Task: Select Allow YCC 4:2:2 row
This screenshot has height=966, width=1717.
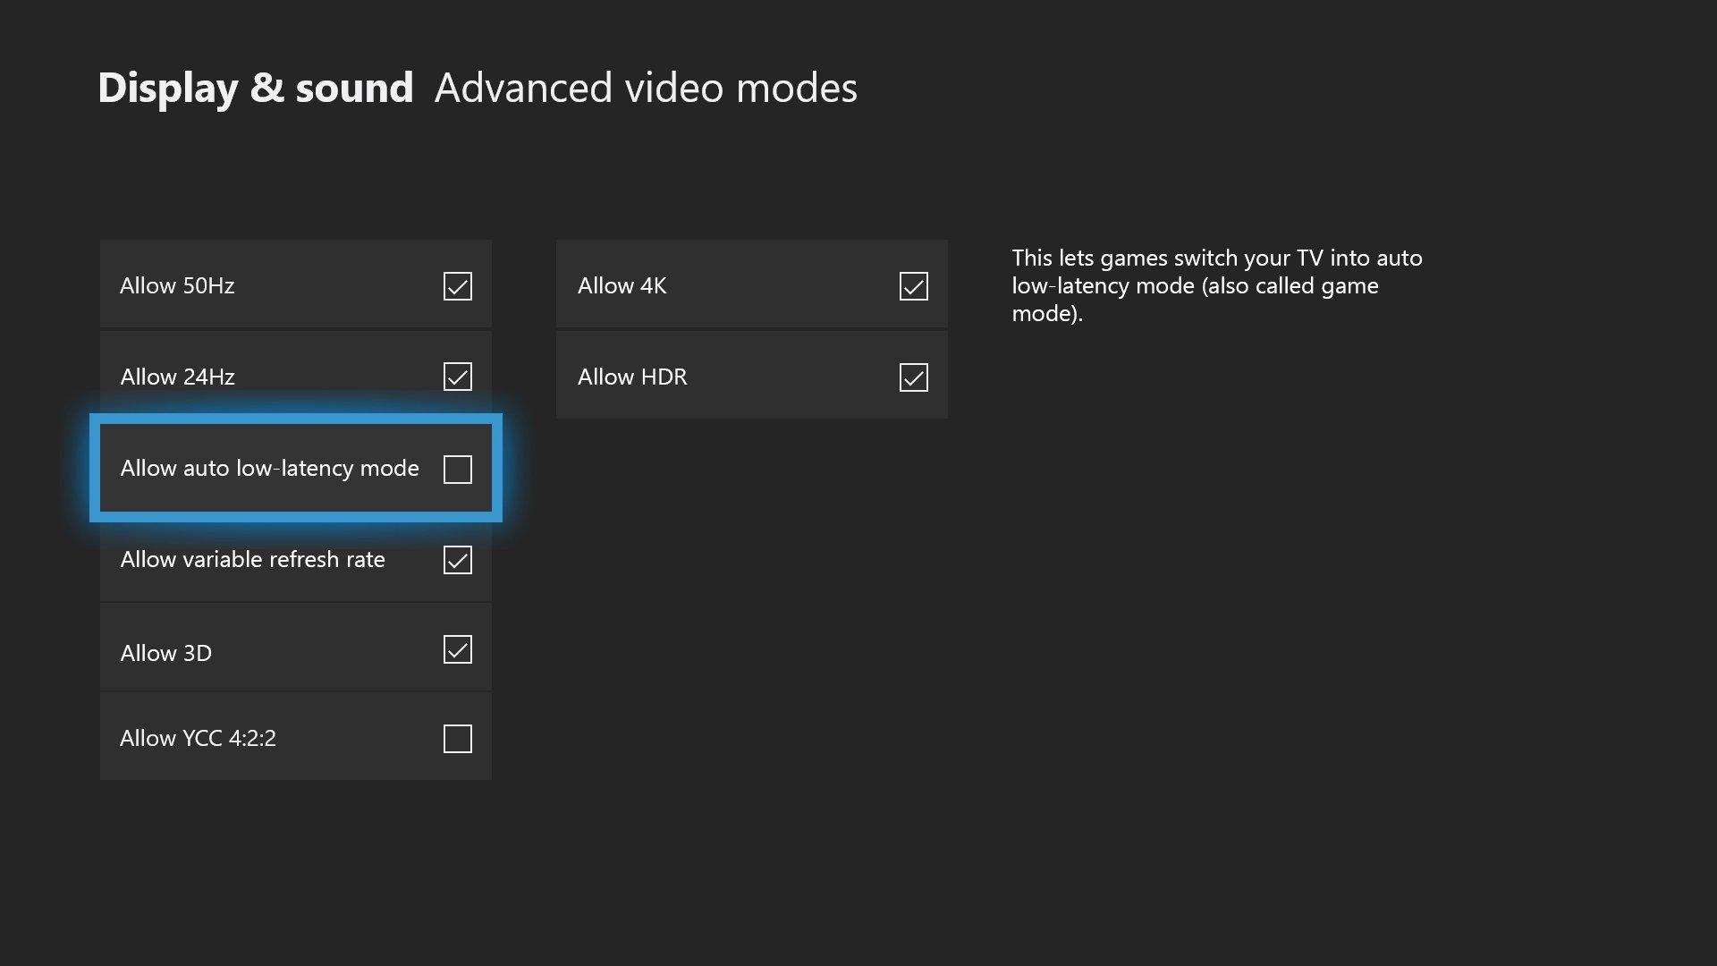Action: [x=295, y=737]
